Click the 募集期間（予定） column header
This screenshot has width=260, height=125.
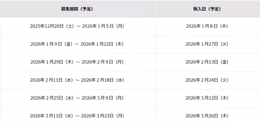click(x=77, y=9)
